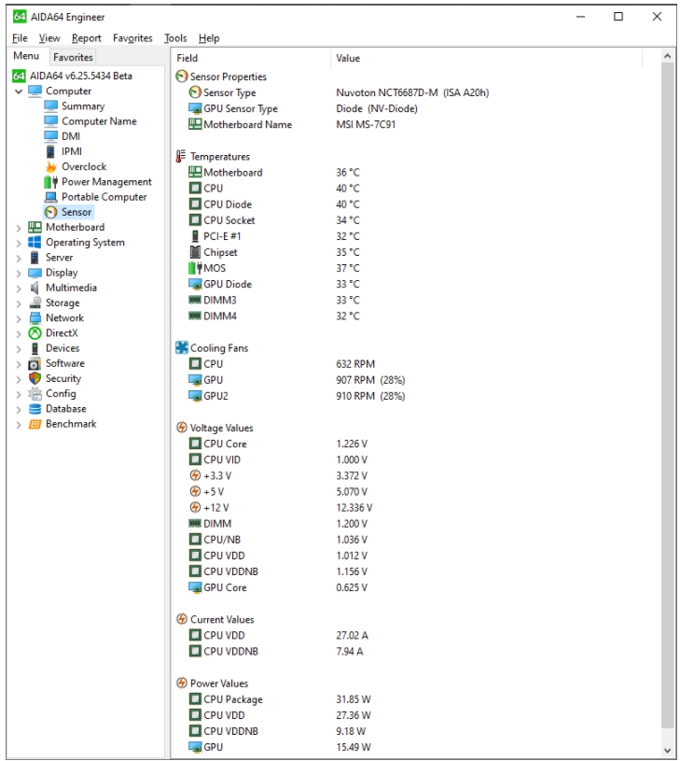The width and height of the screenshot is (680, 761).
Task: Open the Report menu
Action: click(x=86, y=38)
